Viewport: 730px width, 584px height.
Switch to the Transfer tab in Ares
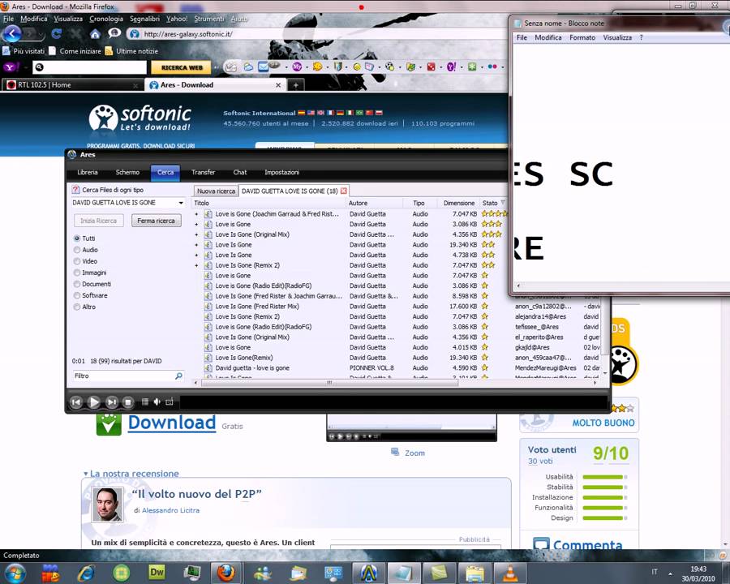pyautogui.click(x=204, y=172)
